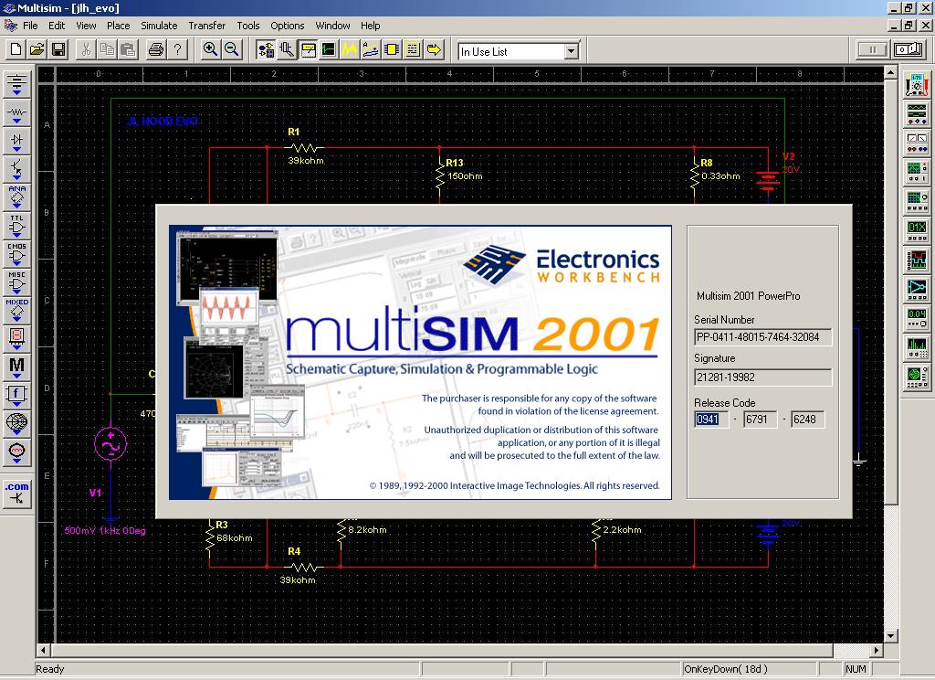Click the simulation pause button

[x=873, y=49]
